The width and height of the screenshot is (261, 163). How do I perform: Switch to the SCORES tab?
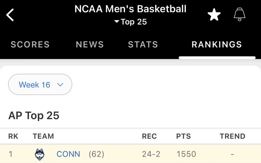click(x=30, y=45)
